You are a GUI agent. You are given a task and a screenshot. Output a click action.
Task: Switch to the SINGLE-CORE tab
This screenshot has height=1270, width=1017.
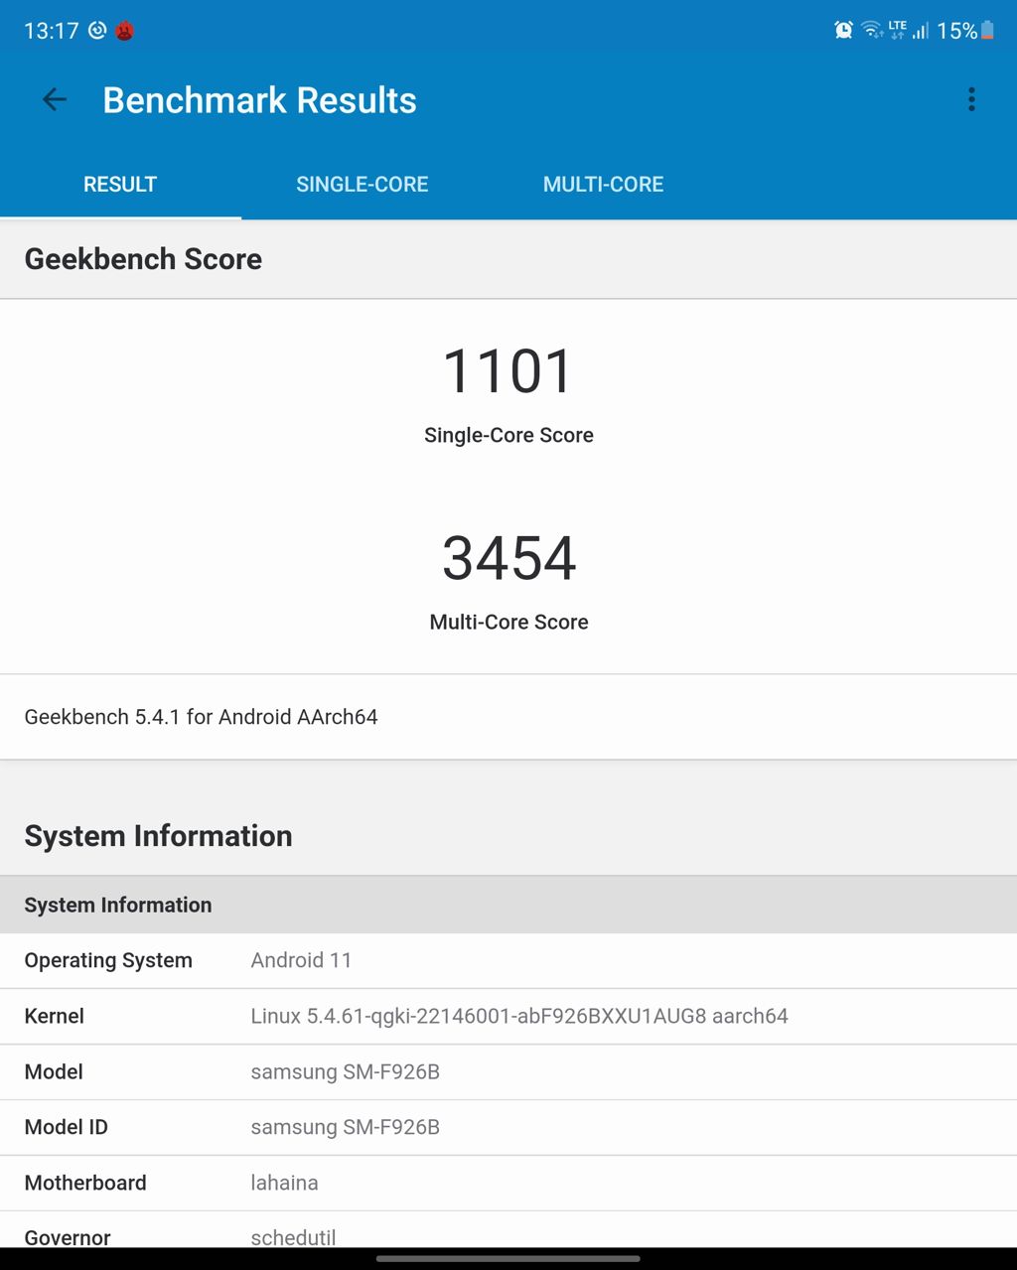362,184
